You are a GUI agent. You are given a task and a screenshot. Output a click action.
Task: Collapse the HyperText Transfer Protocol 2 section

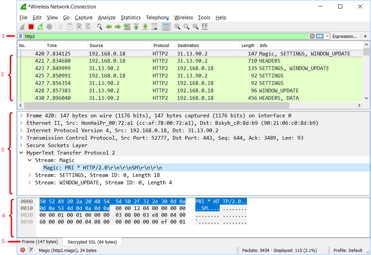pos(22,152)
